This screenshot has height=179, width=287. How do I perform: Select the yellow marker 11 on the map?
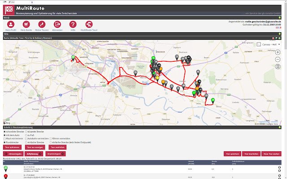click(x=157, y=78)
